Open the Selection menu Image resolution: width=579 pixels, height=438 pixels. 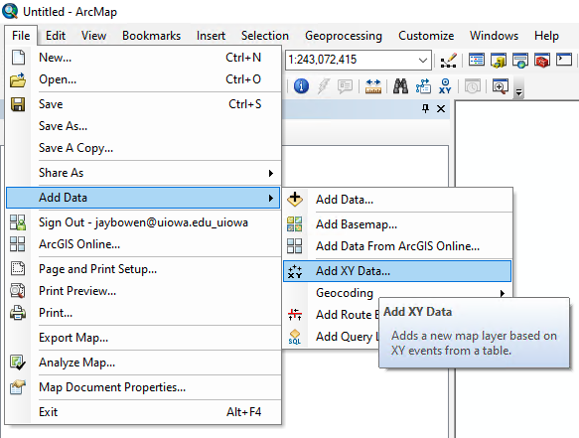pos(265,36)
